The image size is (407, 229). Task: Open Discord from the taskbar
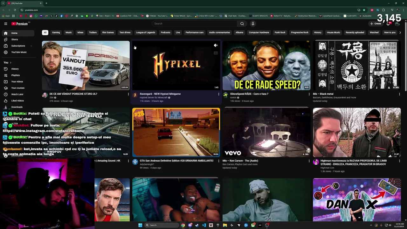(190, 225)
